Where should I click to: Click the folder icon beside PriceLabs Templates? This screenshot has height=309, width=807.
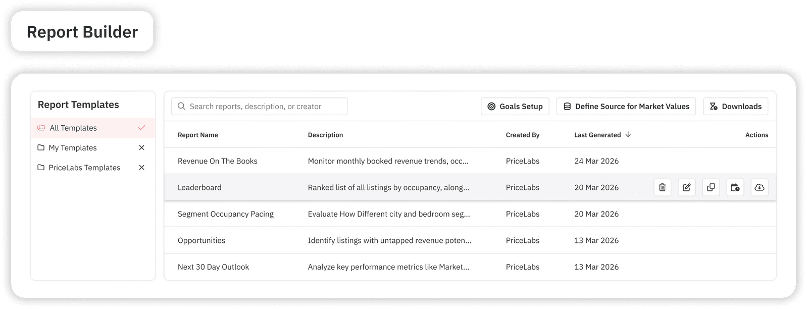[42, 167]
